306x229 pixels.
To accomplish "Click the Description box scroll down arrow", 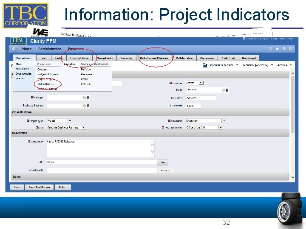I will [153, 152].
